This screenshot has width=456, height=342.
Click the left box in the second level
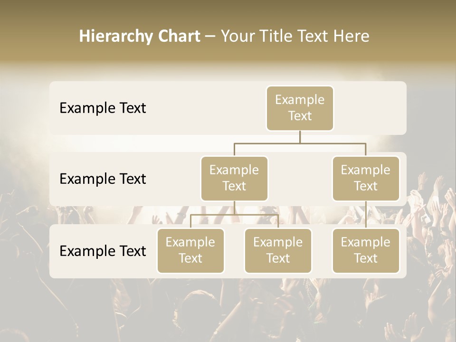pos(234,179)
